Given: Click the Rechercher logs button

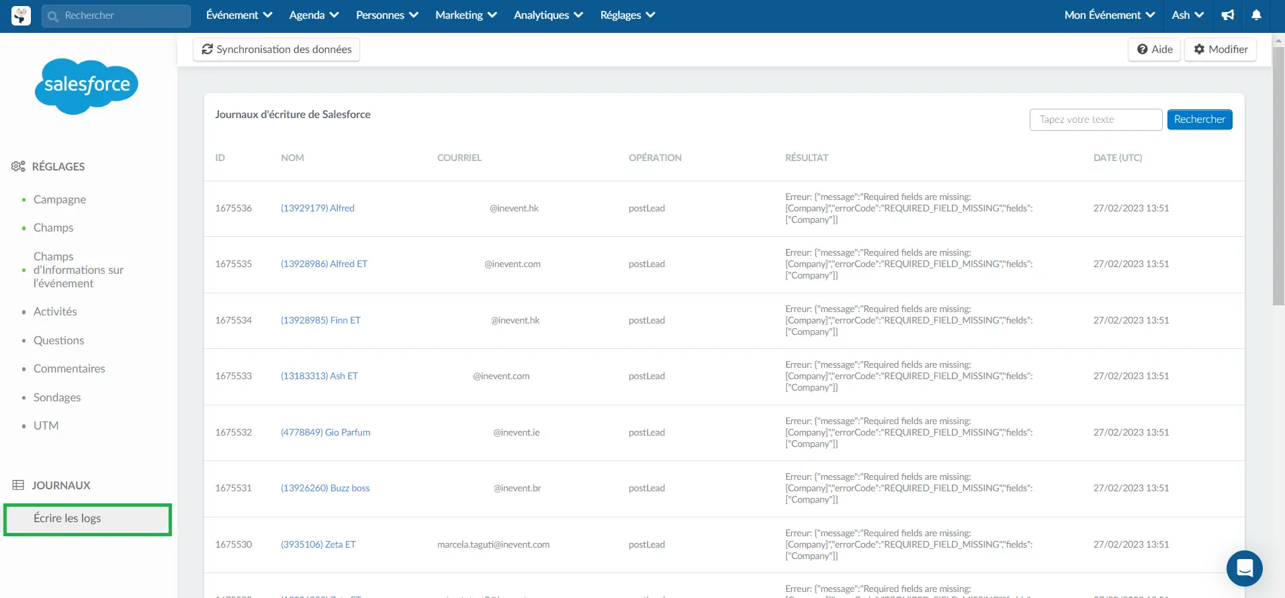Looking at the screenshot, I should tap(1199, 119).
